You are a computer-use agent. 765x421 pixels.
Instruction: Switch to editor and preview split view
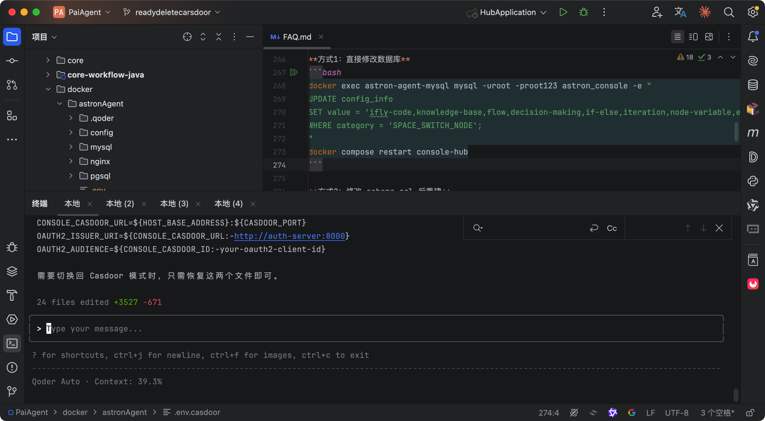[693, 37]
